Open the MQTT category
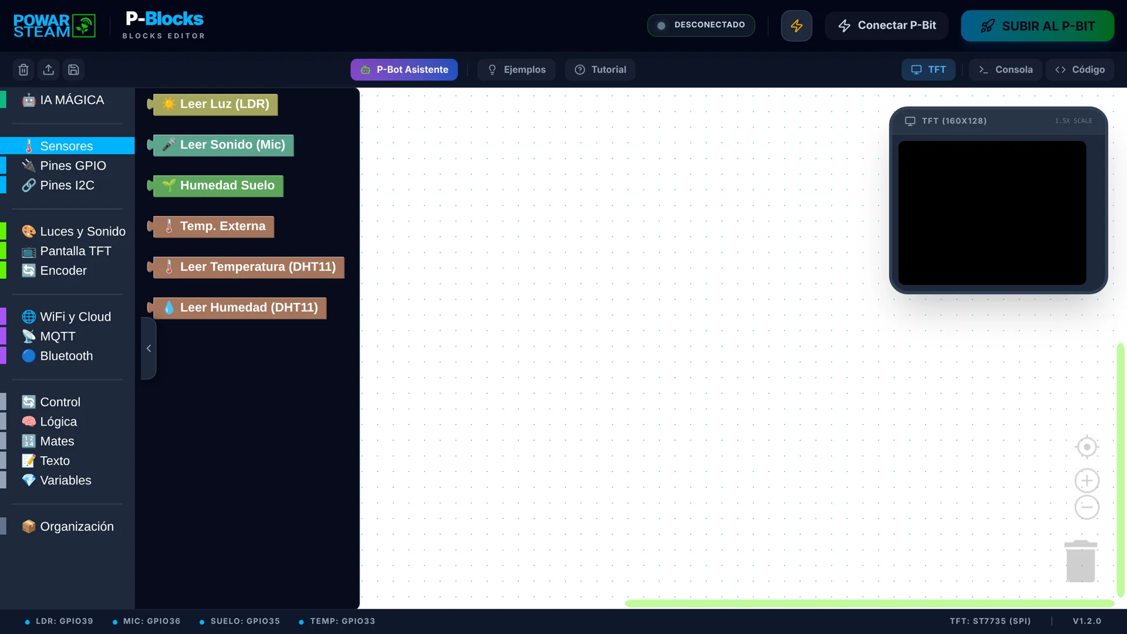Image resolution: width=1127 pixels, height=634 pixels. [68, 336]
